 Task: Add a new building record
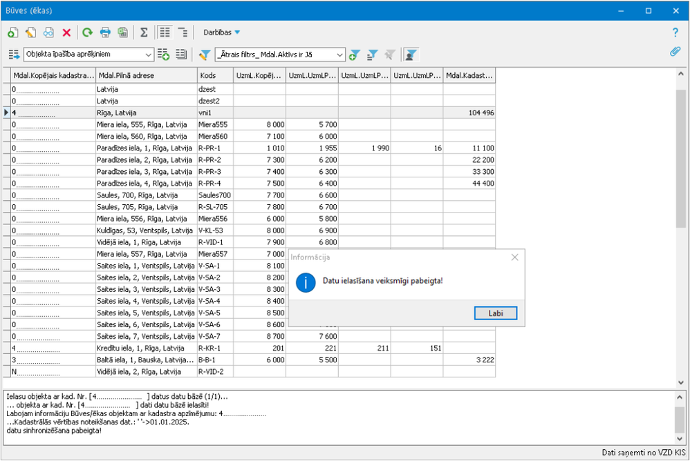coord(12,32)
